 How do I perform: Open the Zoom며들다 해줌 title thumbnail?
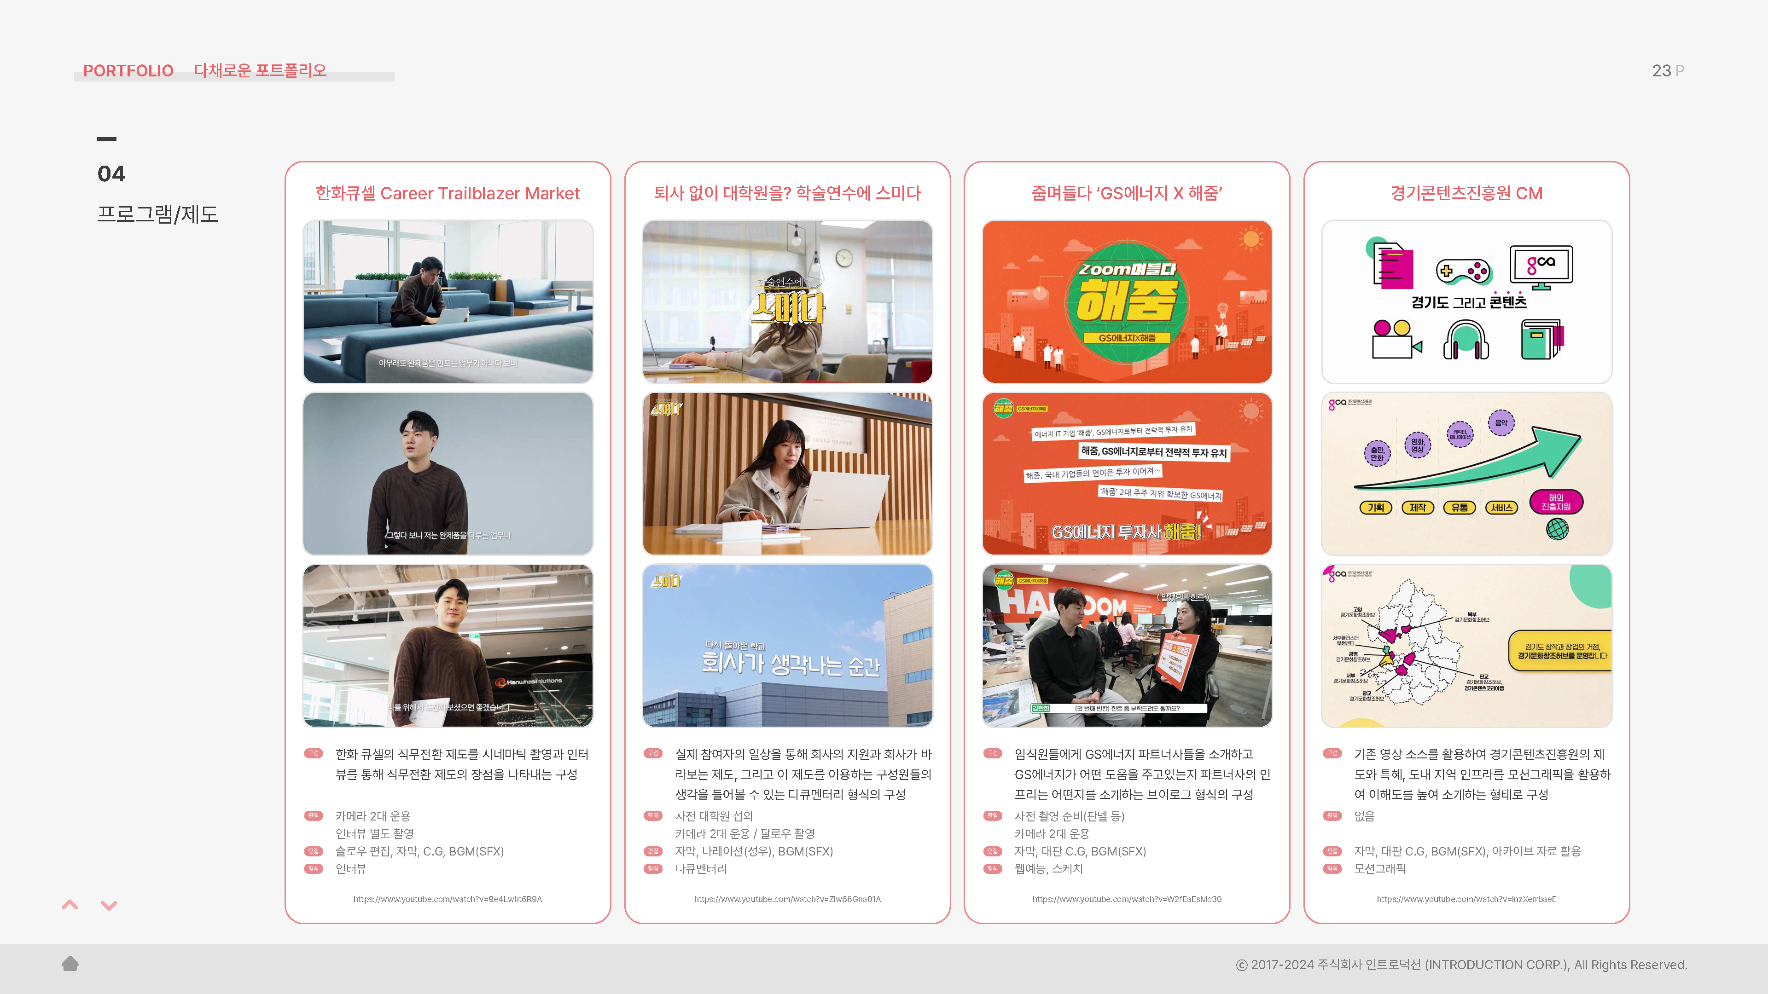1126,301
